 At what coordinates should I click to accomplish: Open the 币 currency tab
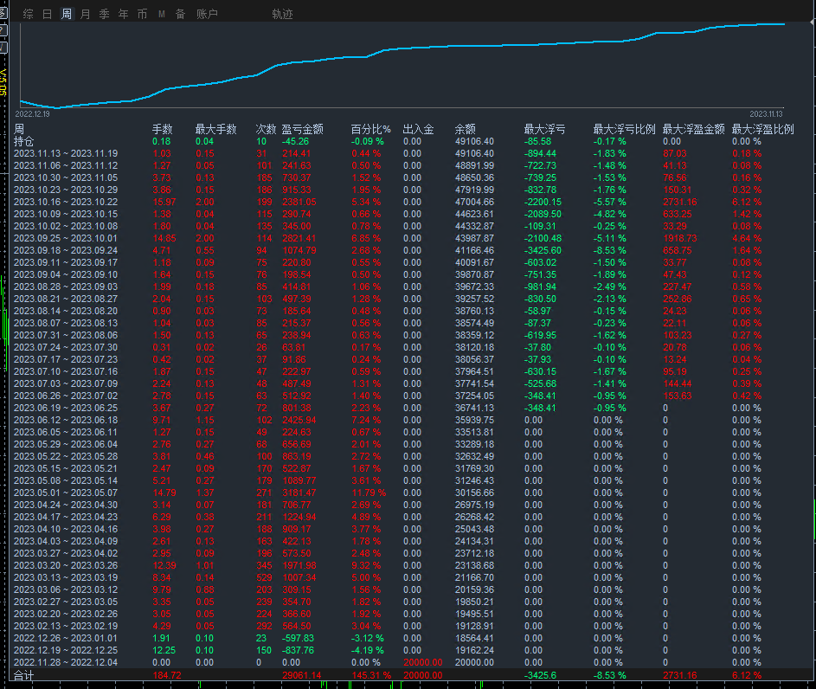tap(142, 15)
